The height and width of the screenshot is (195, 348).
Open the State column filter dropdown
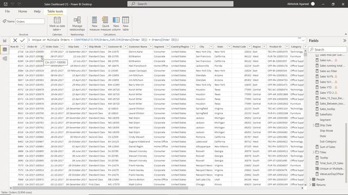pos(229,47)
